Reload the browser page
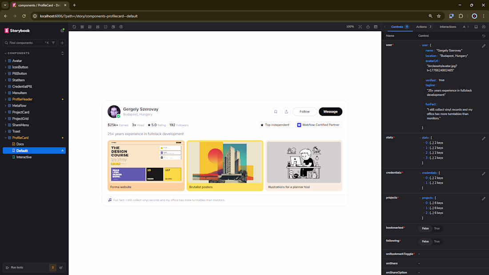The width and height of the screenshot is (489, 275). click(24, 16)
